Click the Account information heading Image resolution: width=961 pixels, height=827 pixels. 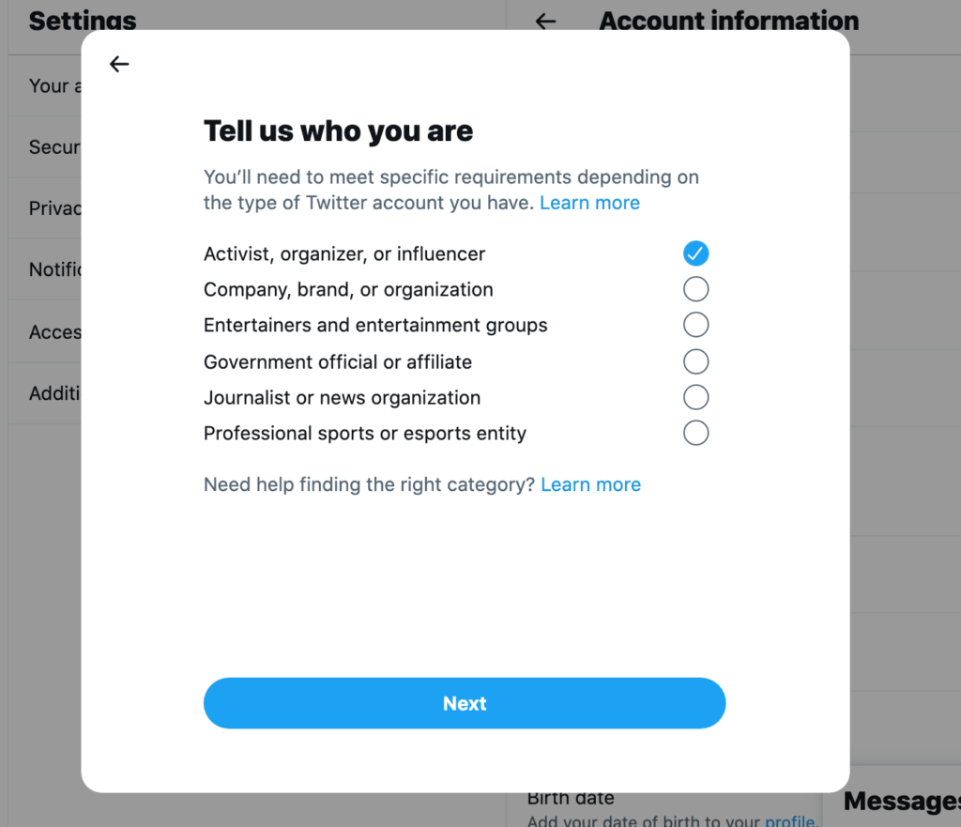click(728, 21)
